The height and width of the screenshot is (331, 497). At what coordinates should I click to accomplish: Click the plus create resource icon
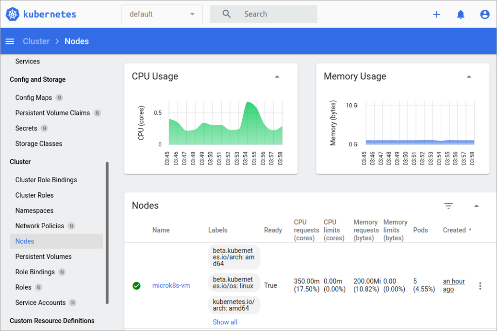click(x=436, y=15)
